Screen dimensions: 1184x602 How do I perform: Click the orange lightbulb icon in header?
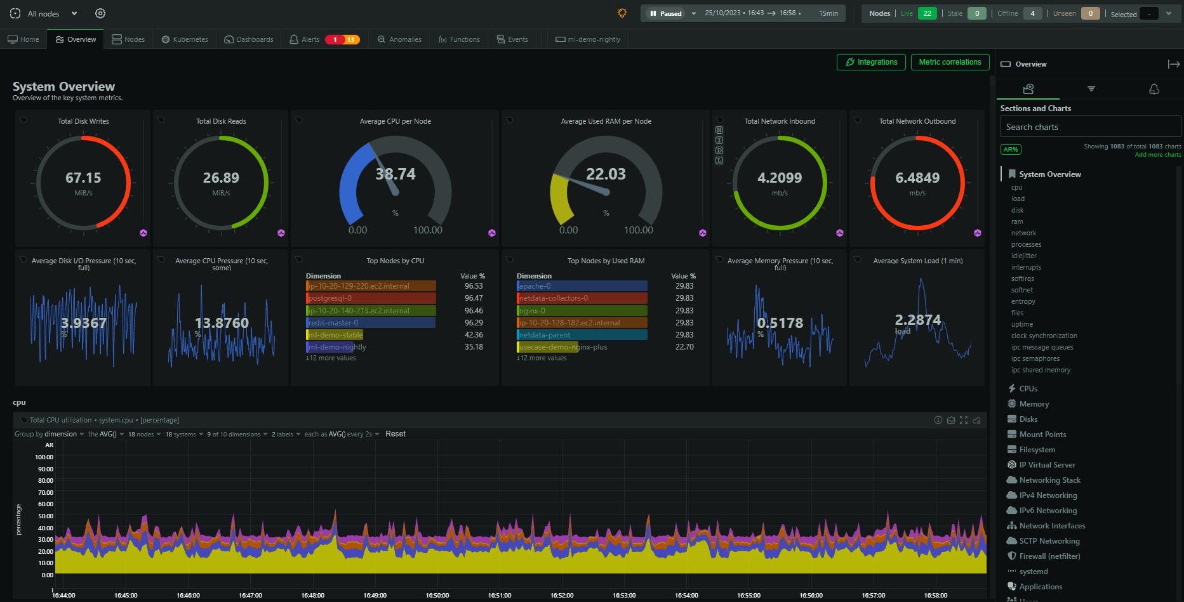click(x=622, y=13)
